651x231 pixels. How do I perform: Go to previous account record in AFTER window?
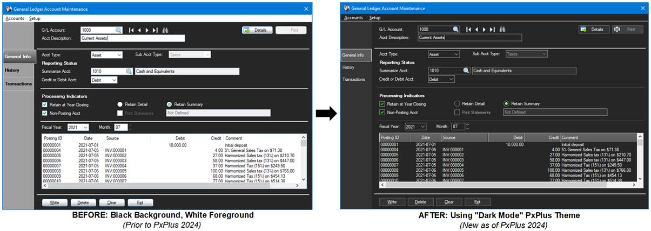point(476,29)
